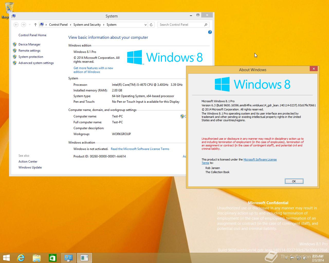Minimize the System window

191,15
